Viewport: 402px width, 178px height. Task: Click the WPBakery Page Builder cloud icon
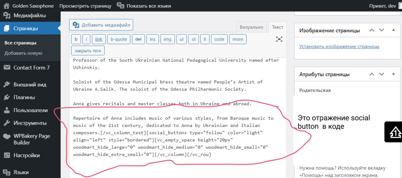tap(7, 136)
